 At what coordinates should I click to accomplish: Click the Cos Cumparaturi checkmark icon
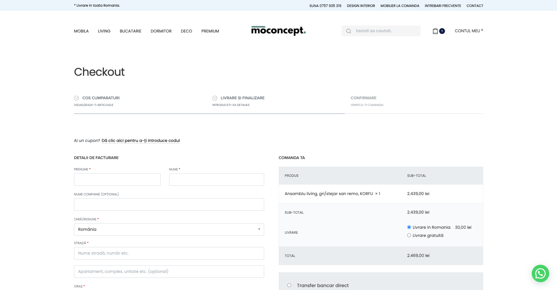[76, 98]
